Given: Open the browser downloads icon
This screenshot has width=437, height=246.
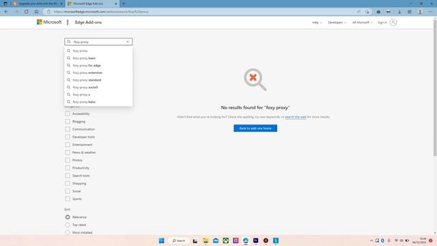Looking at the screenshot, I should pyautogui.click(x=399, y=12).
